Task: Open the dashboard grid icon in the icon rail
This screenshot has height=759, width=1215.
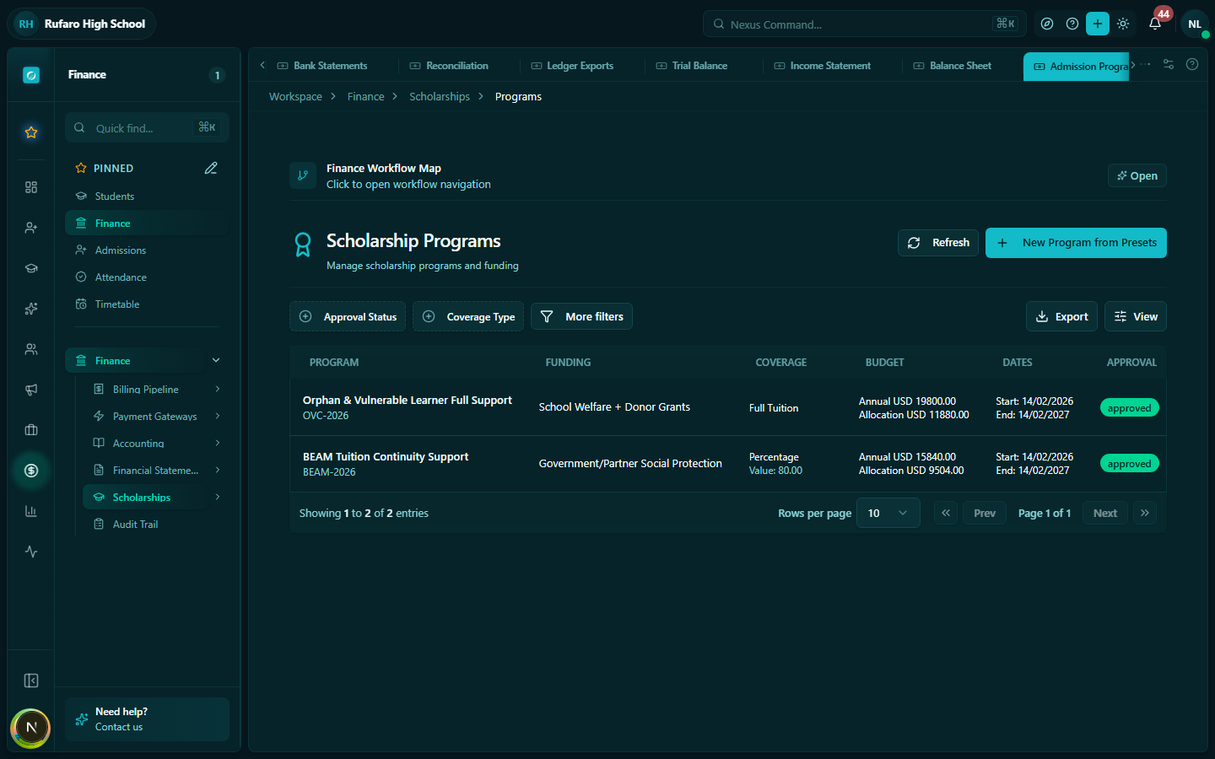Action: point(31,187)
